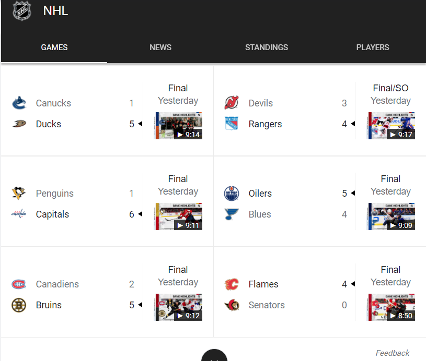Expand more games with bottom circle button
This screenshot has height=361, width=426.
tap(214, 355)
